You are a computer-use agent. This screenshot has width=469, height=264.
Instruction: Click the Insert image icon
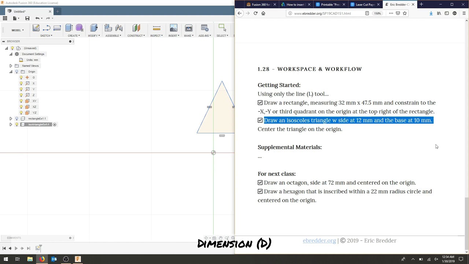(174, 28)
